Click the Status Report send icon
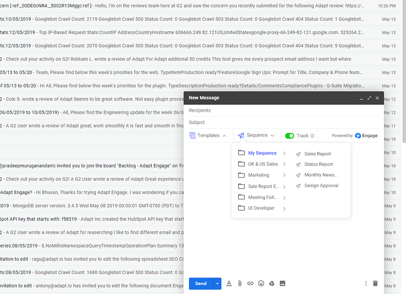This screenshot has width=406, height=294. (298, 165)
